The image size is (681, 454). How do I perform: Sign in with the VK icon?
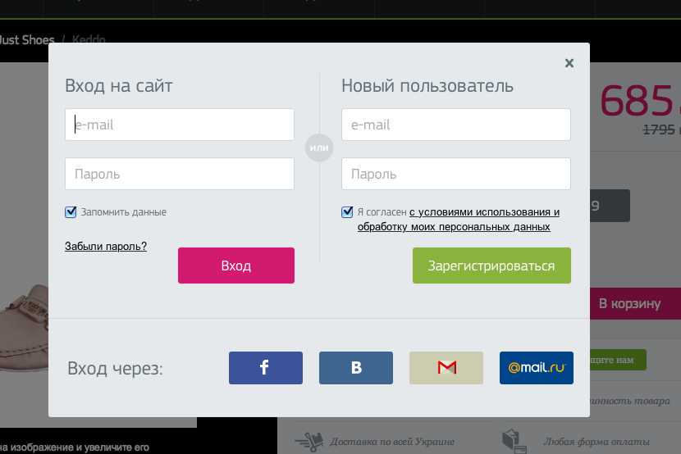pyautogui.click(x=356, y=368)
